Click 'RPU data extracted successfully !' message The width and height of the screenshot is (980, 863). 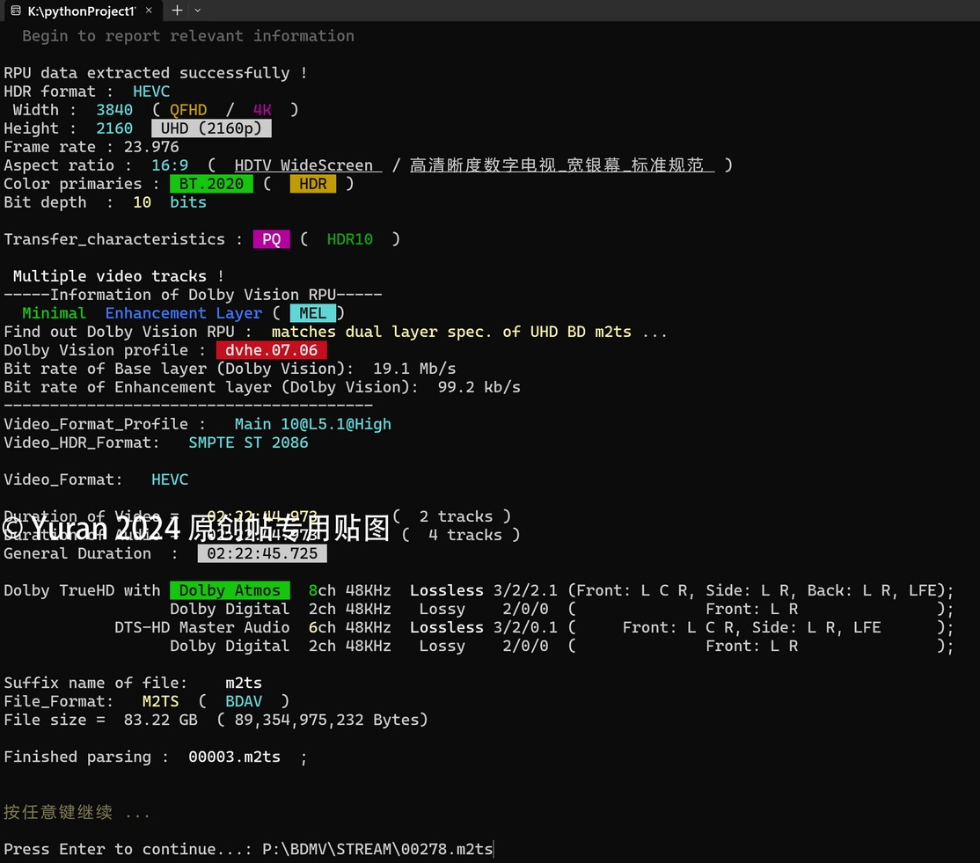point(156,73)
